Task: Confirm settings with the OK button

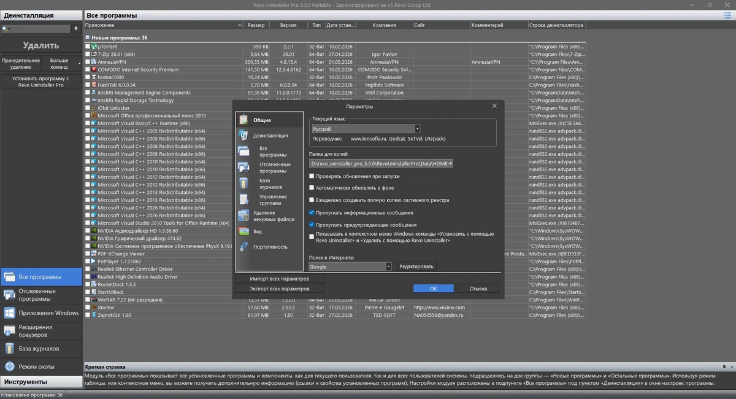Action: coord(433,289)
